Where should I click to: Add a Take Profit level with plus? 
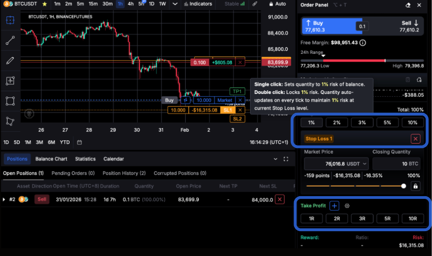pos(335,206)
